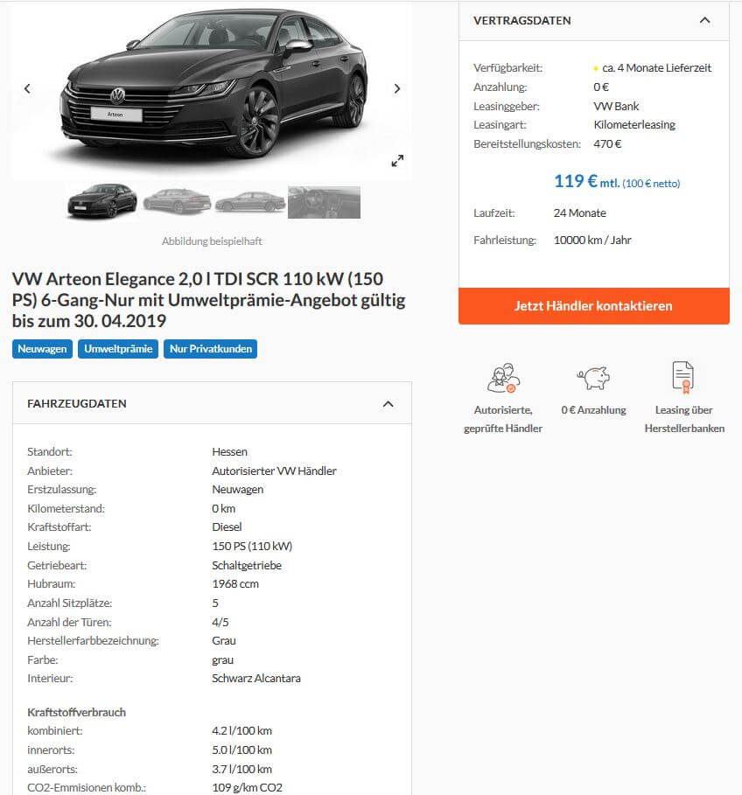Click the Neuwagen tag
Screen dimensions: 742x795
tap(42, 349)
